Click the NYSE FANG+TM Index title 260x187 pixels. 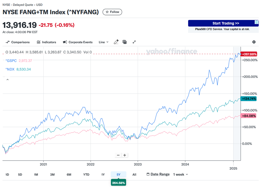[50, 12]
